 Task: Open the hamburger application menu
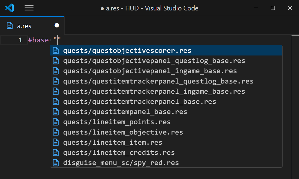pyautogui.click(x=29, y=8)
